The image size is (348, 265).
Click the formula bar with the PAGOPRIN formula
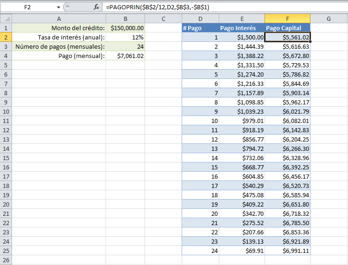tap(222, 7)
